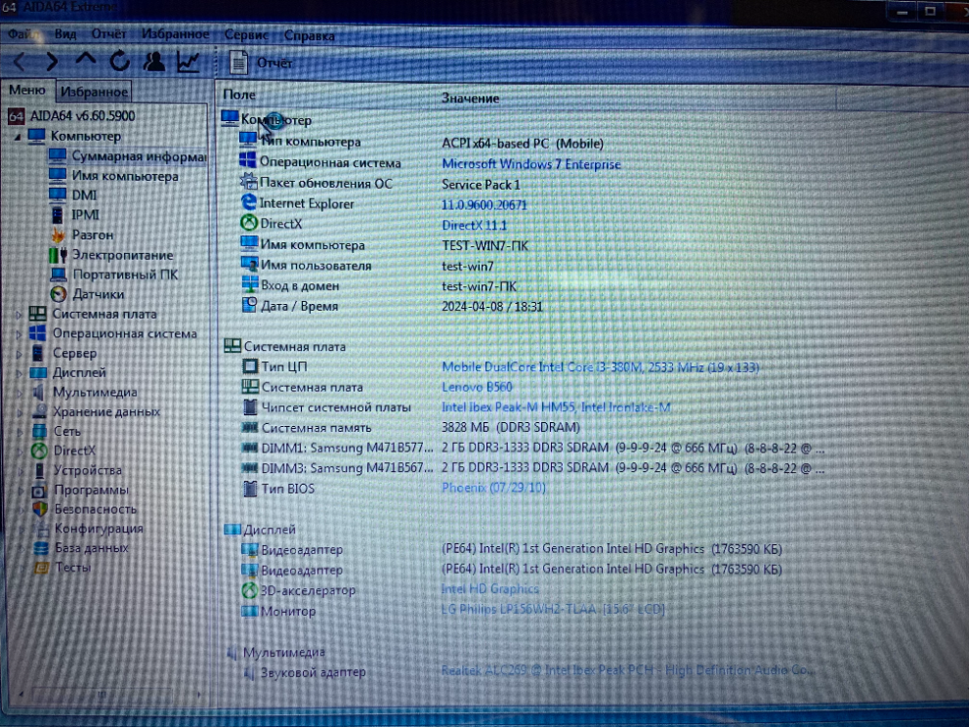This screenshot has width=969, height=727.
Task: Click the Конфигурация icon in the tree
Action: click(41, 529)
